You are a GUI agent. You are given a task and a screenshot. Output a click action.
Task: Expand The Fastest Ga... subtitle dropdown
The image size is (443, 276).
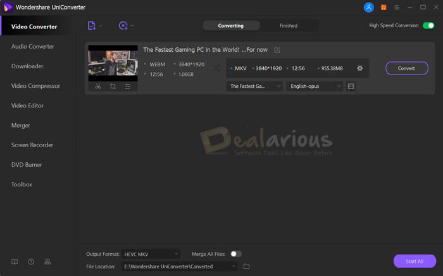(x=254, y=87)
